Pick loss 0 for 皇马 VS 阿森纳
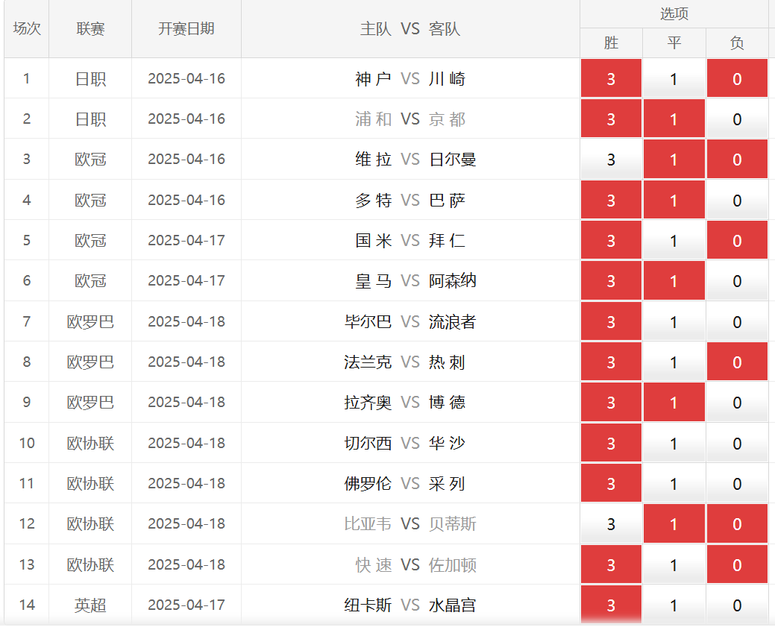The height and width of the screenshot is (633, 775). click(x=737, y=280)
